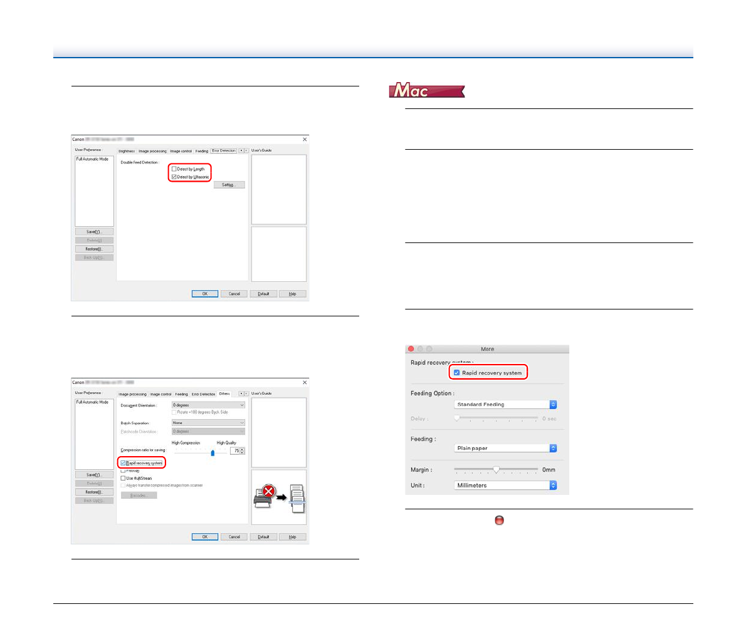Expand the Batch Separation dropdown

click(x=208, y=423)
